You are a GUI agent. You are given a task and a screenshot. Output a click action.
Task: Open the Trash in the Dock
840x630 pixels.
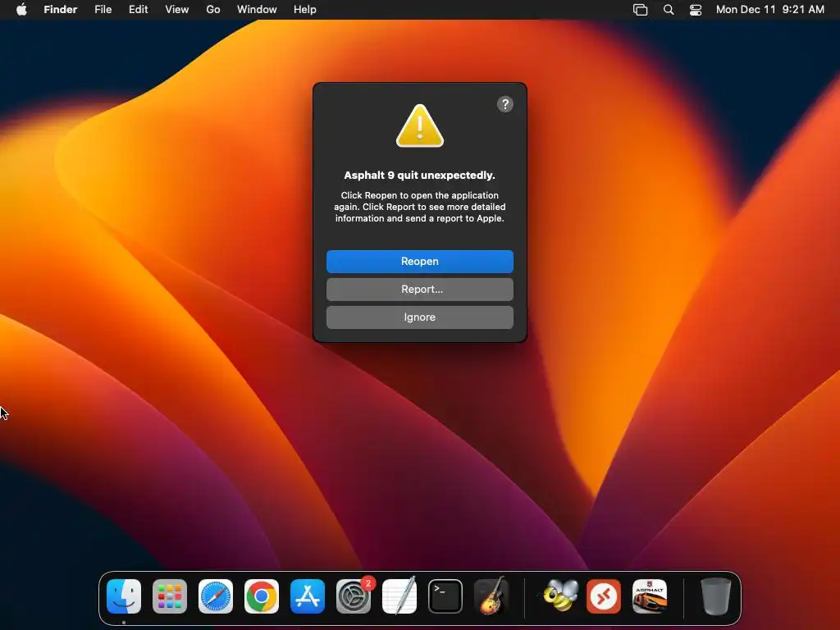coord(715,596)
